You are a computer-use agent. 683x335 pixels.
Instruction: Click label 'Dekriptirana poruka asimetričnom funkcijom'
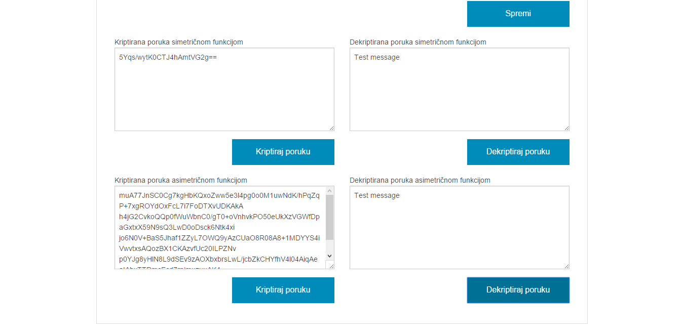click(x=420, y=180)
